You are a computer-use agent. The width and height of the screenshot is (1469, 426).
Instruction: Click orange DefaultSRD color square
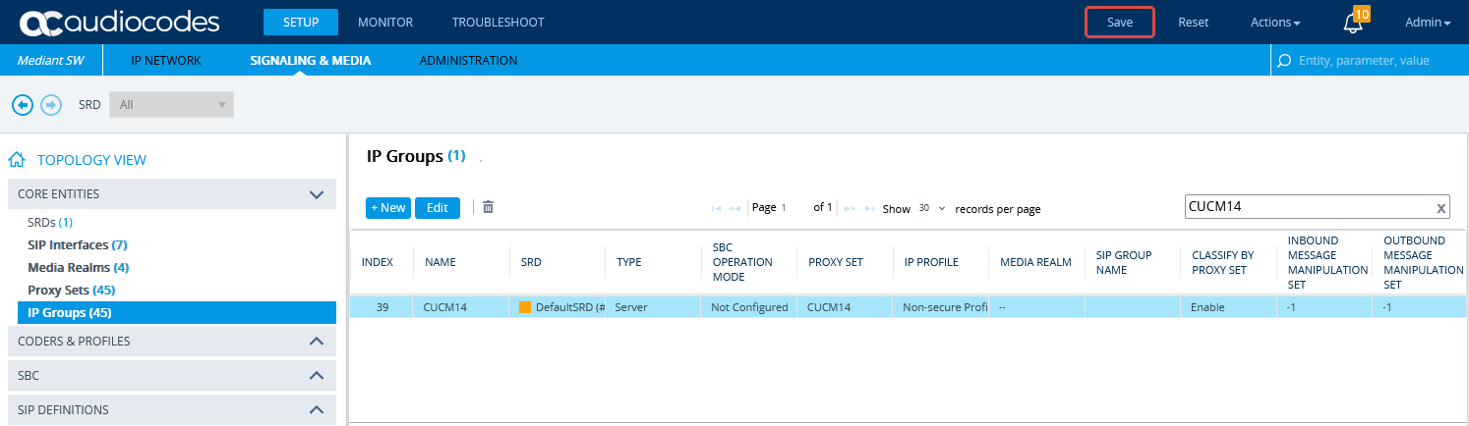pos(525,307)
